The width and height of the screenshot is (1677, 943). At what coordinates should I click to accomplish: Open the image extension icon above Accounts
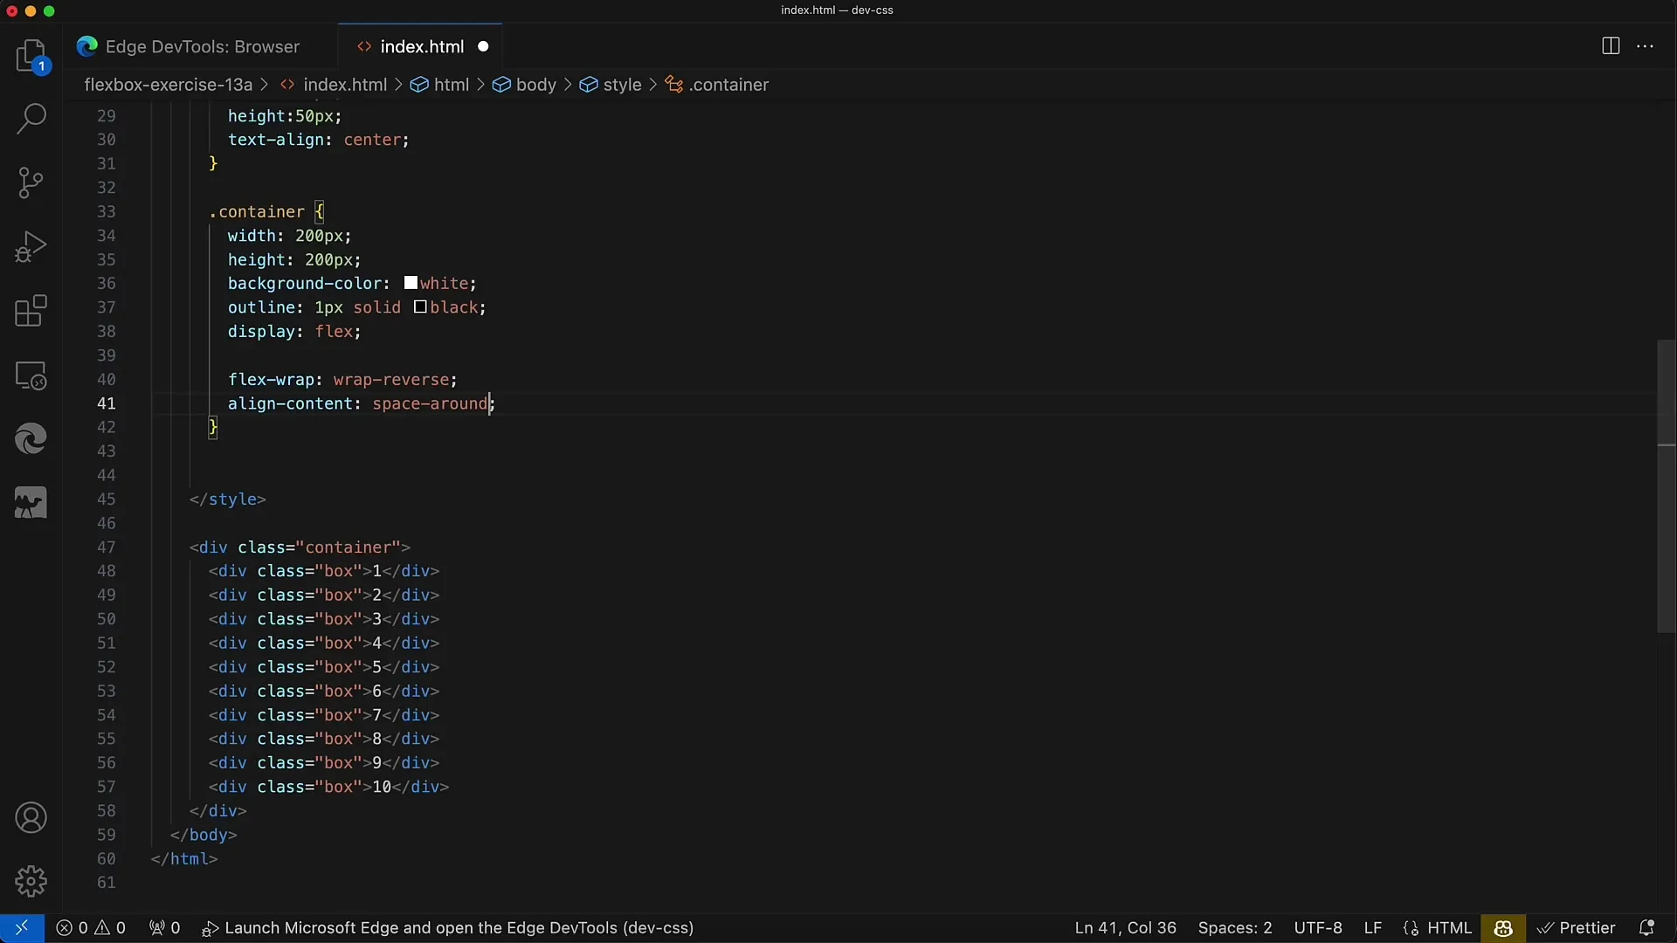tap(31, 503)
